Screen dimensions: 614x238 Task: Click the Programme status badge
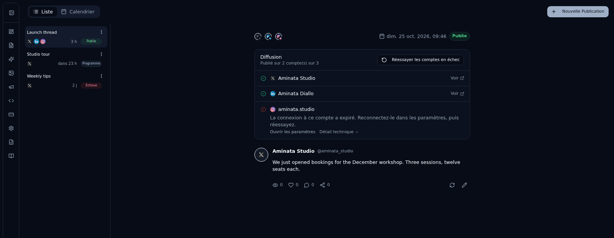(91, 63)
